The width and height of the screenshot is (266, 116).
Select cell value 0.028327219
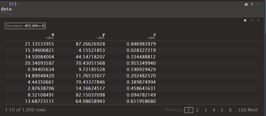coord(141,50)
